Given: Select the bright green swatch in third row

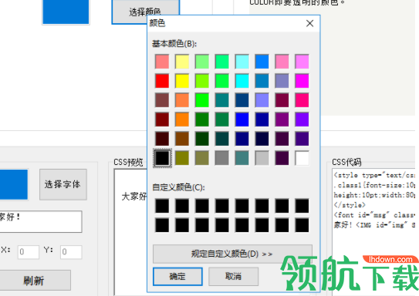Looking at the screenshot, I should [x=202, y=100].
